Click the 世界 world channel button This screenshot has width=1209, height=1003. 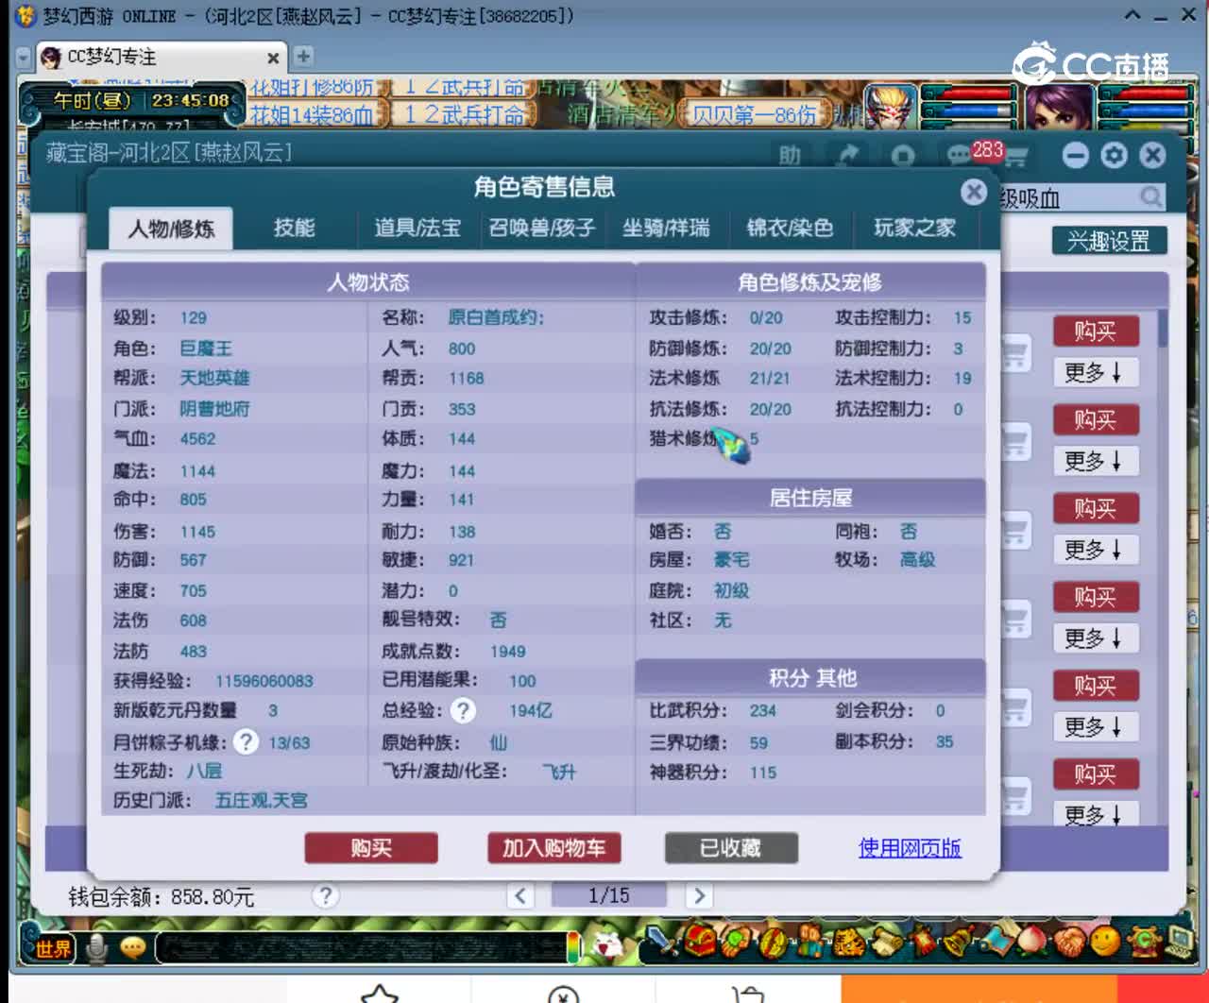click(52, 948)
